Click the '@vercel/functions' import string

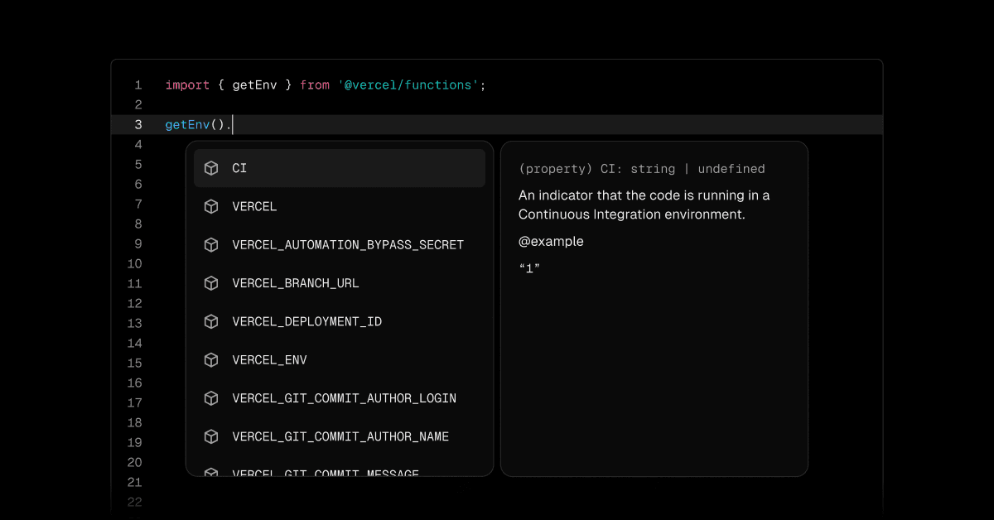(x=408, y=85)
